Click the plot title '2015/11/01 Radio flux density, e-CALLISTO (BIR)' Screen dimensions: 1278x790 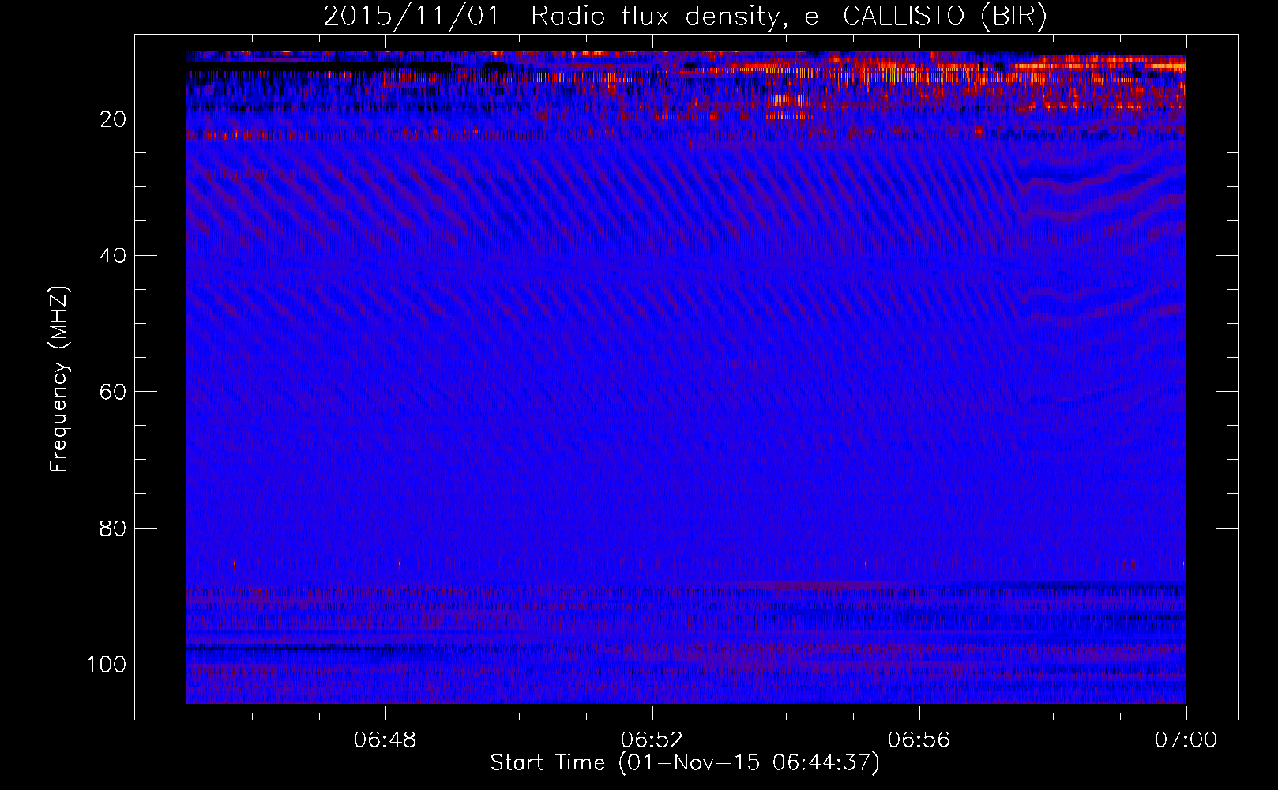[685, 17]
